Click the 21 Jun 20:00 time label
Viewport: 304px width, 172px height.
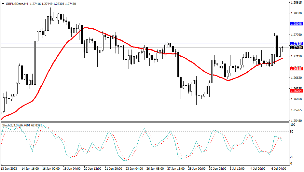click(114, 169)
